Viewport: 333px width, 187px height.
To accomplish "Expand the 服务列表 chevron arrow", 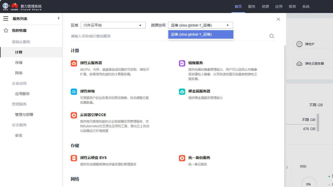I will (58, 18).
